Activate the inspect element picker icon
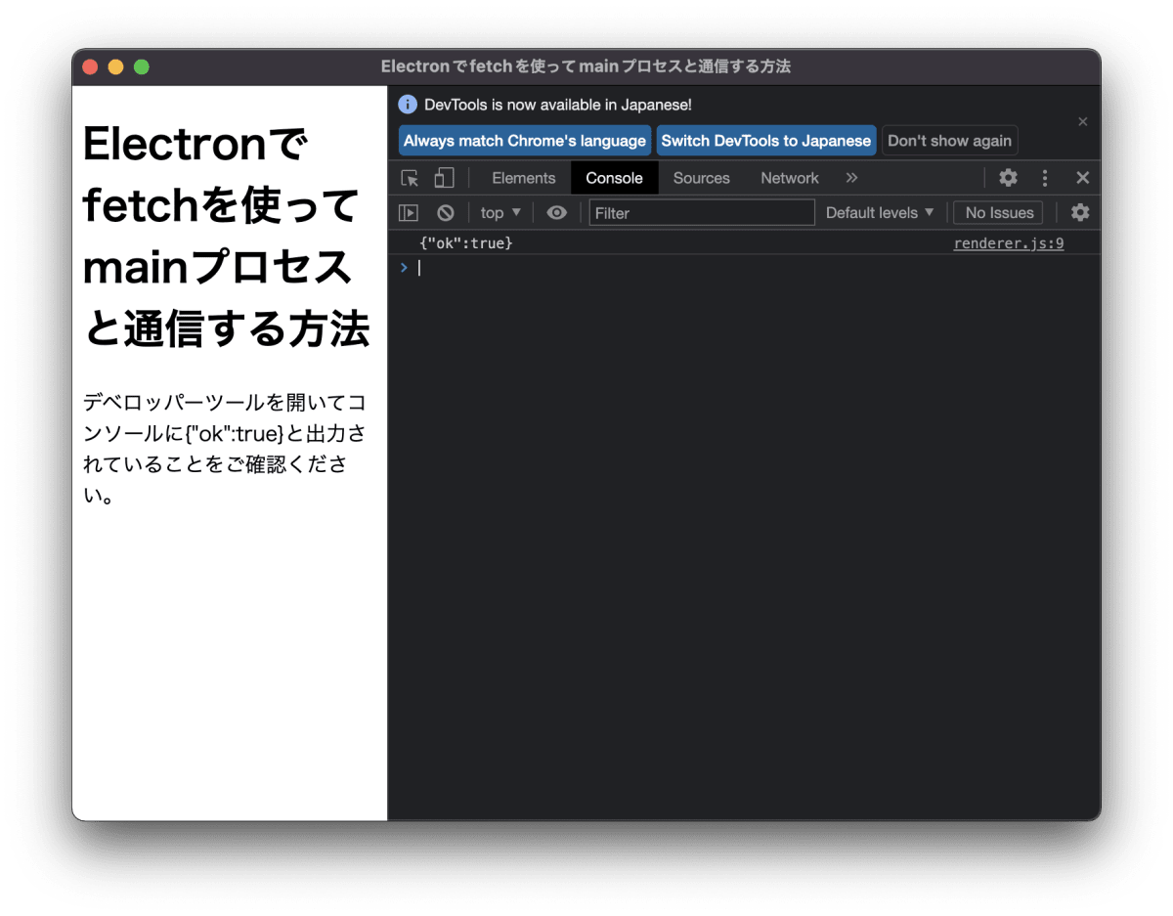Viewport: 1173px width, 916px height. (410, 178)
